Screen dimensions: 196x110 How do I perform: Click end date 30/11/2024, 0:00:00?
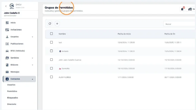173,77
